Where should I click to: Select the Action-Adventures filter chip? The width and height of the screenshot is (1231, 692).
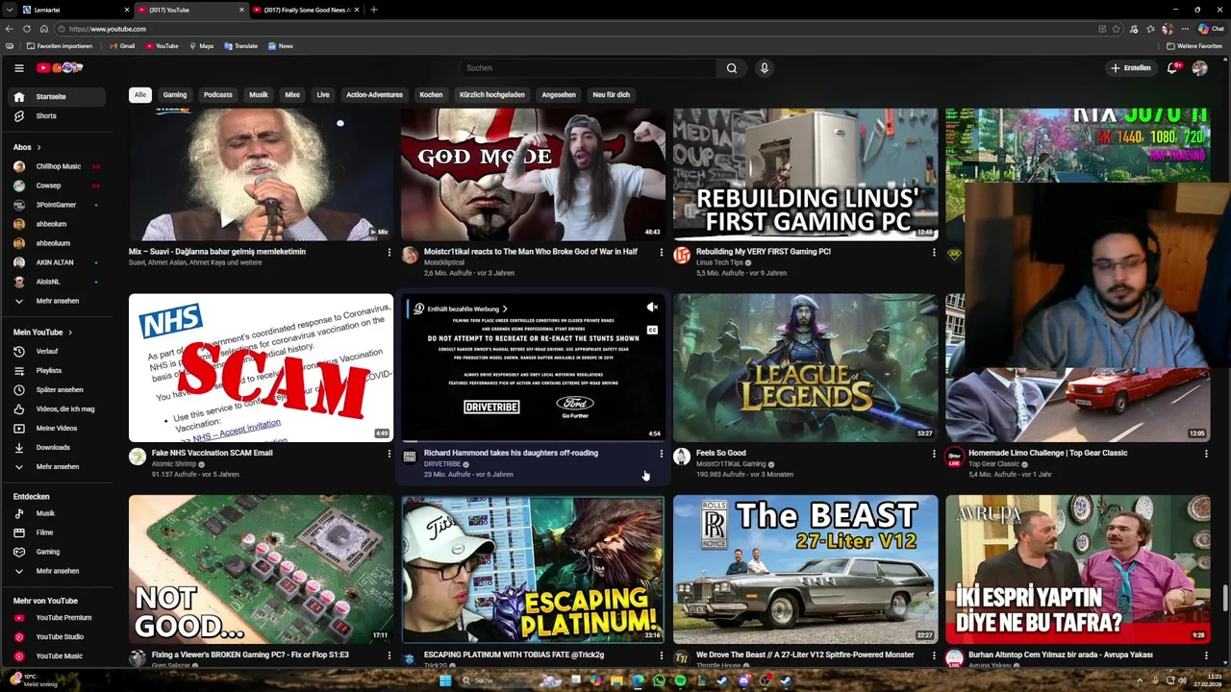374,95
